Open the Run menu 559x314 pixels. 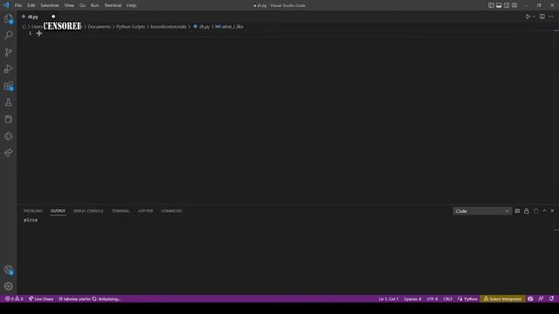coord(94,5)
